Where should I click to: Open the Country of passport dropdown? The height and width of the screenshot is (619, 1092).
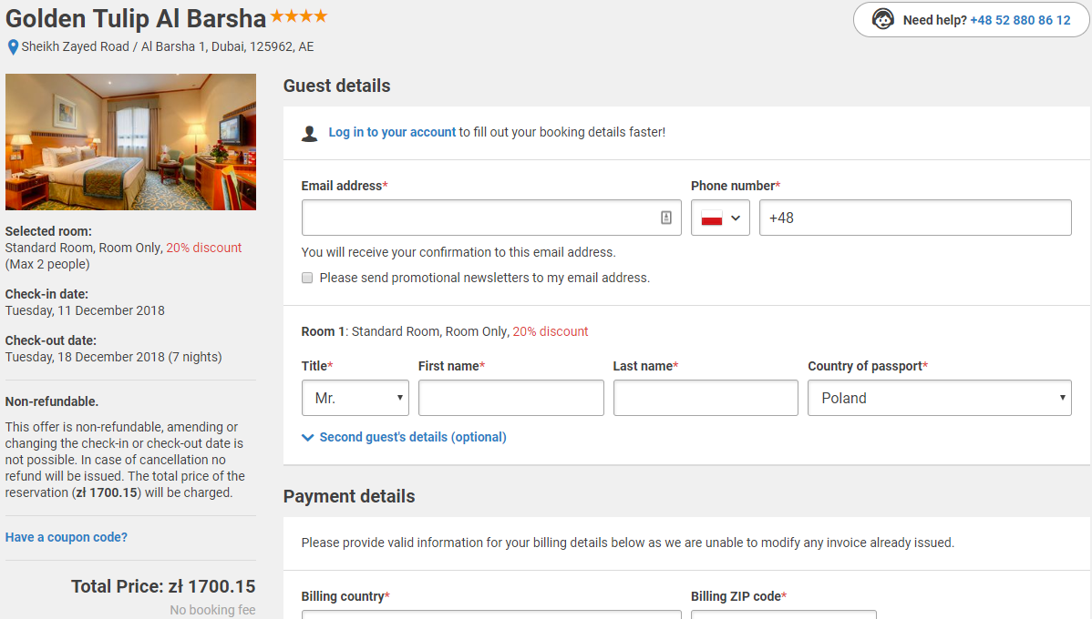(940, 398)
